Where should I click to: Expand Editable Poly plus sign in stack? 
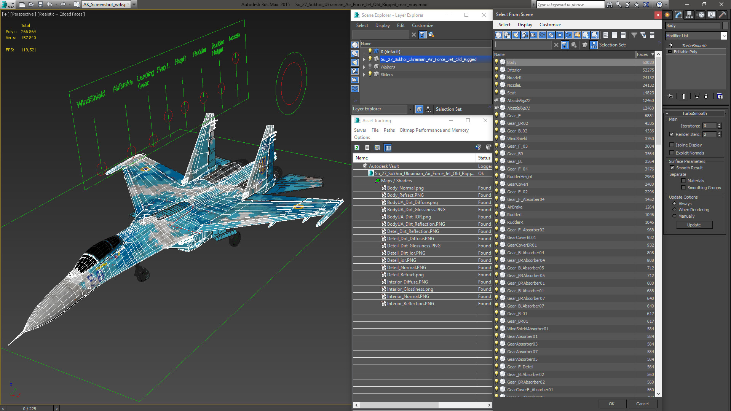click(x=670, y=52)
